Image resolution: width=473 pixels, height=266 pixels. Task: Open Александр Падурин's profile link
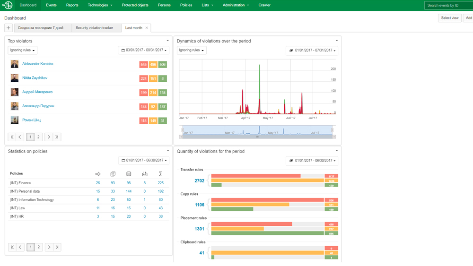click(x=38, y=106)
